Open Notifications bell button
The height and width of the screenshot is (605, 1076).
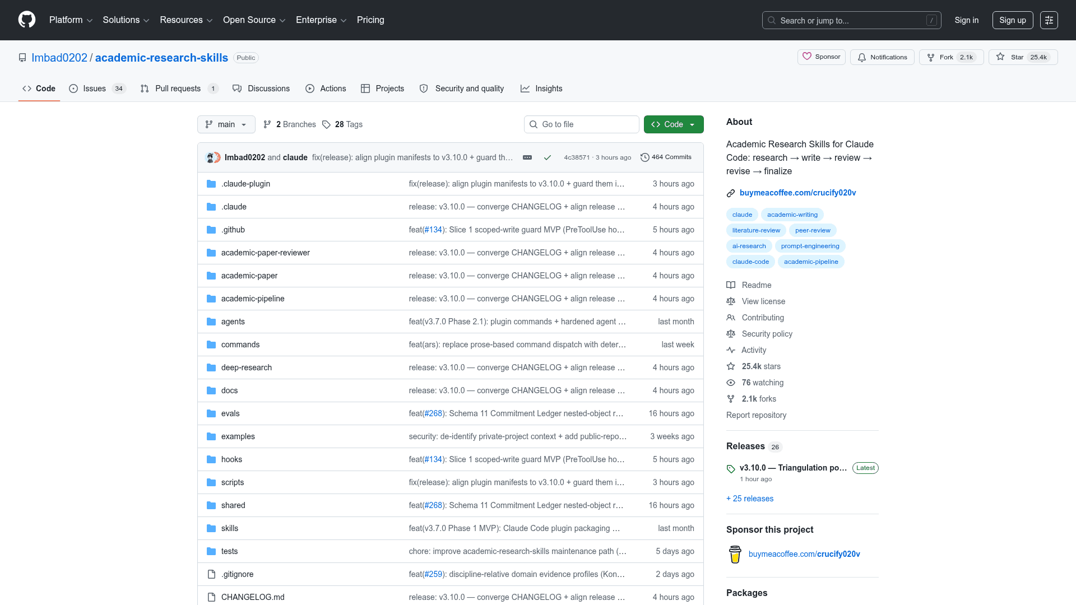click(882, 57)
